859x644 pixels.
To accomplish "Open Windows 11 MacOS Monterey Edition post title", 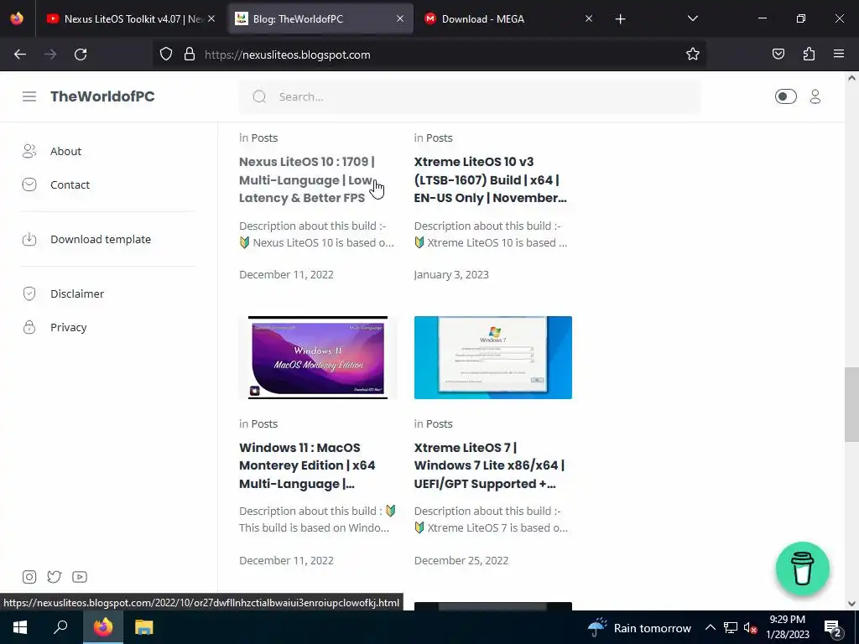I will (307, 465).
